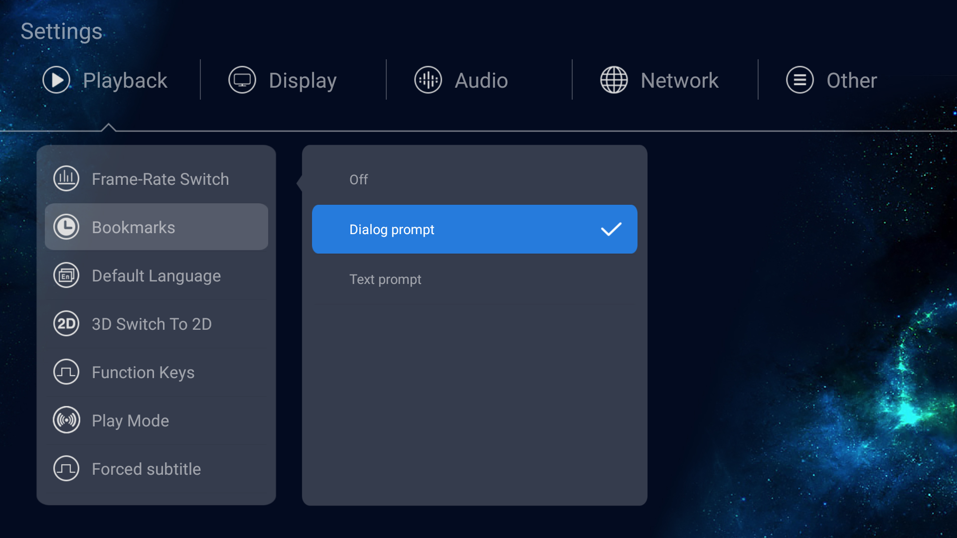Viewport: 957px width, 538px height.
Task: Confirm Dialog prompt checkmark selection
Action: (x=610, y=229)
